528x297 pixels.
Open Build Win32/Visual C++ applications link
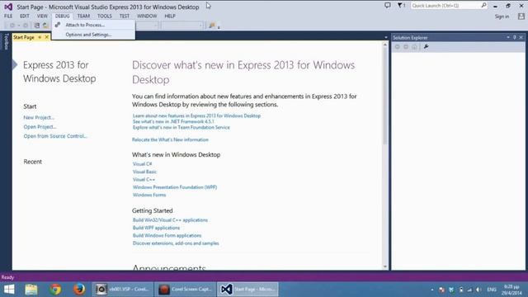(170, 220)
